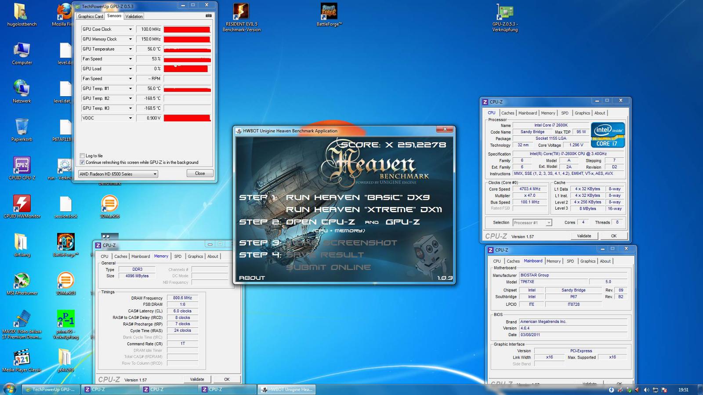Click the DRAM Frequency 800.6 MHz field

pos(182,298)
